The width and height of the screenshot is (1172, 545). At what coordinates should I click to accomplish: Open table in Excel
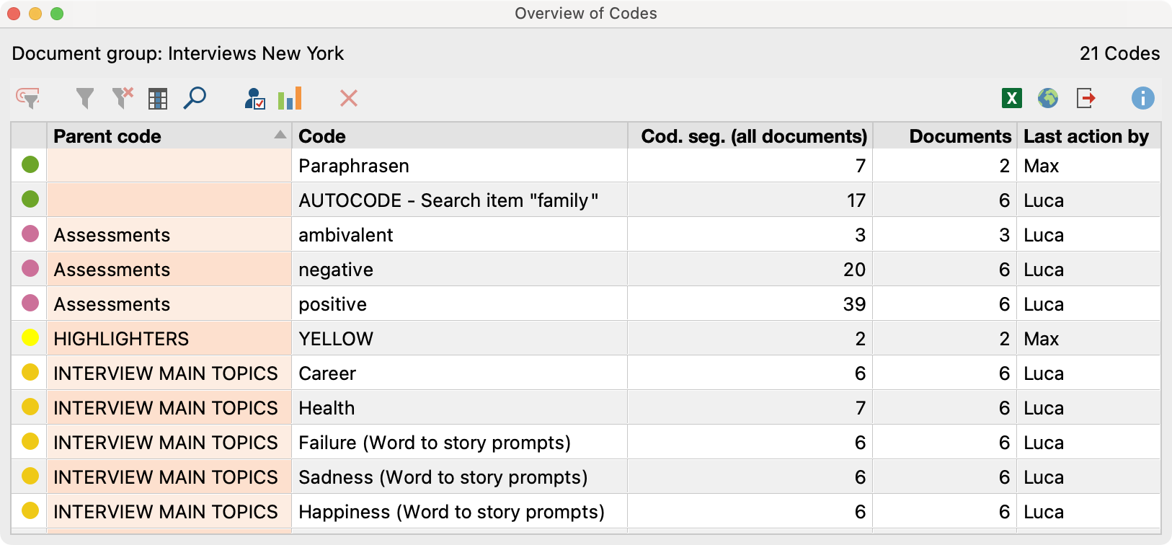1012,98
